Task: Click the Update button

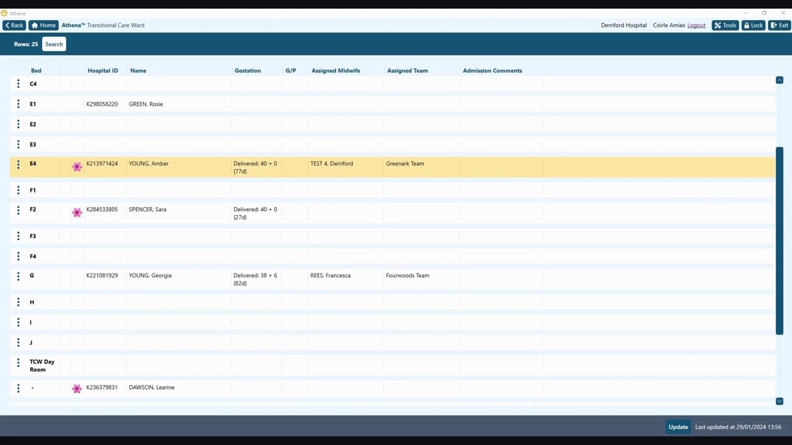Action: (678, 427)
